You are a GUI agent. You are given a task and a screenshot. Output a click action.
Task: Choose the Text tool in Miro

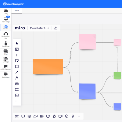click(17, 55)
